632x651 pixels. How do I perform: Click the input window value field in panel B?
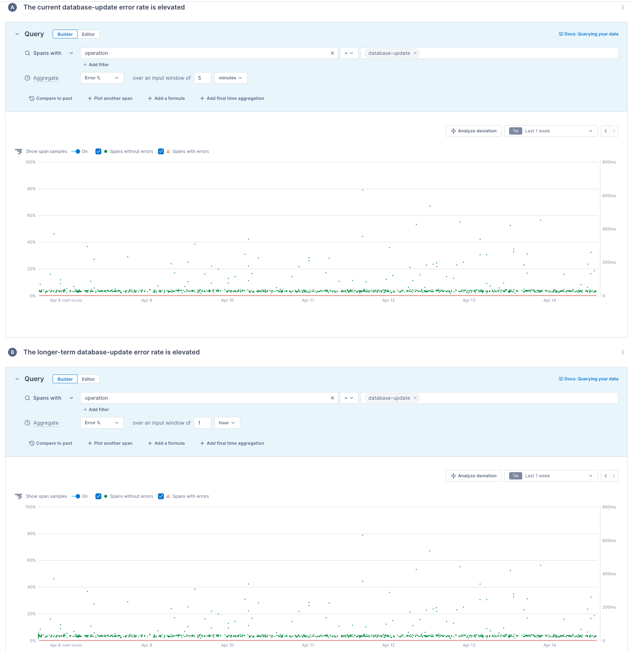tap(202, 423)
